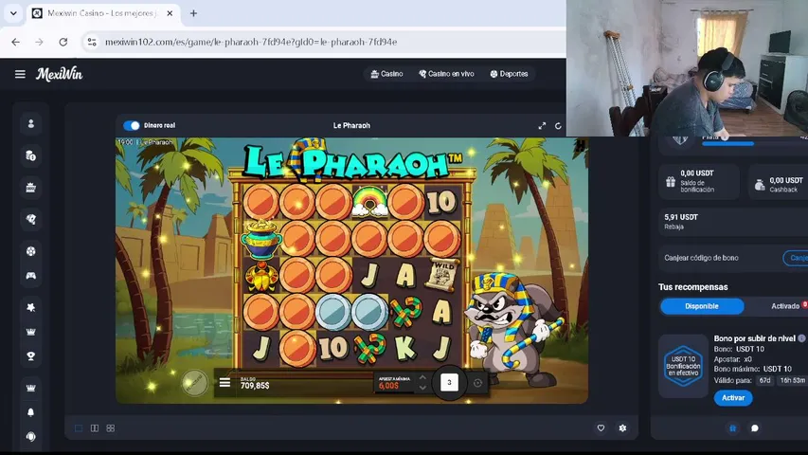
Task: Click the MexiWin logo
Action: pos(59,74)
